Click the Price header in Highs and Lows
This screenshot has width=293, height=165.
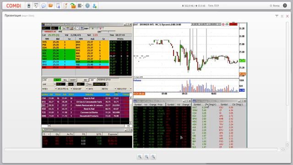[160, 104]
